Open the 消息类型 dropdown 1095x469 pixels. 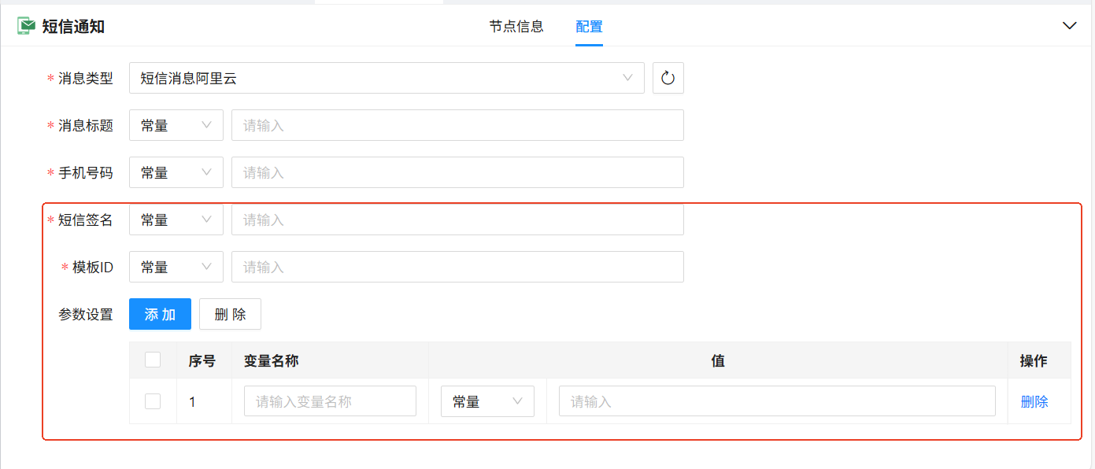pyautogui.click(x=386, y=78)
